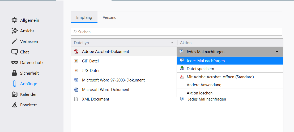Click the Chat speech bubble icon

click(14, 52)
